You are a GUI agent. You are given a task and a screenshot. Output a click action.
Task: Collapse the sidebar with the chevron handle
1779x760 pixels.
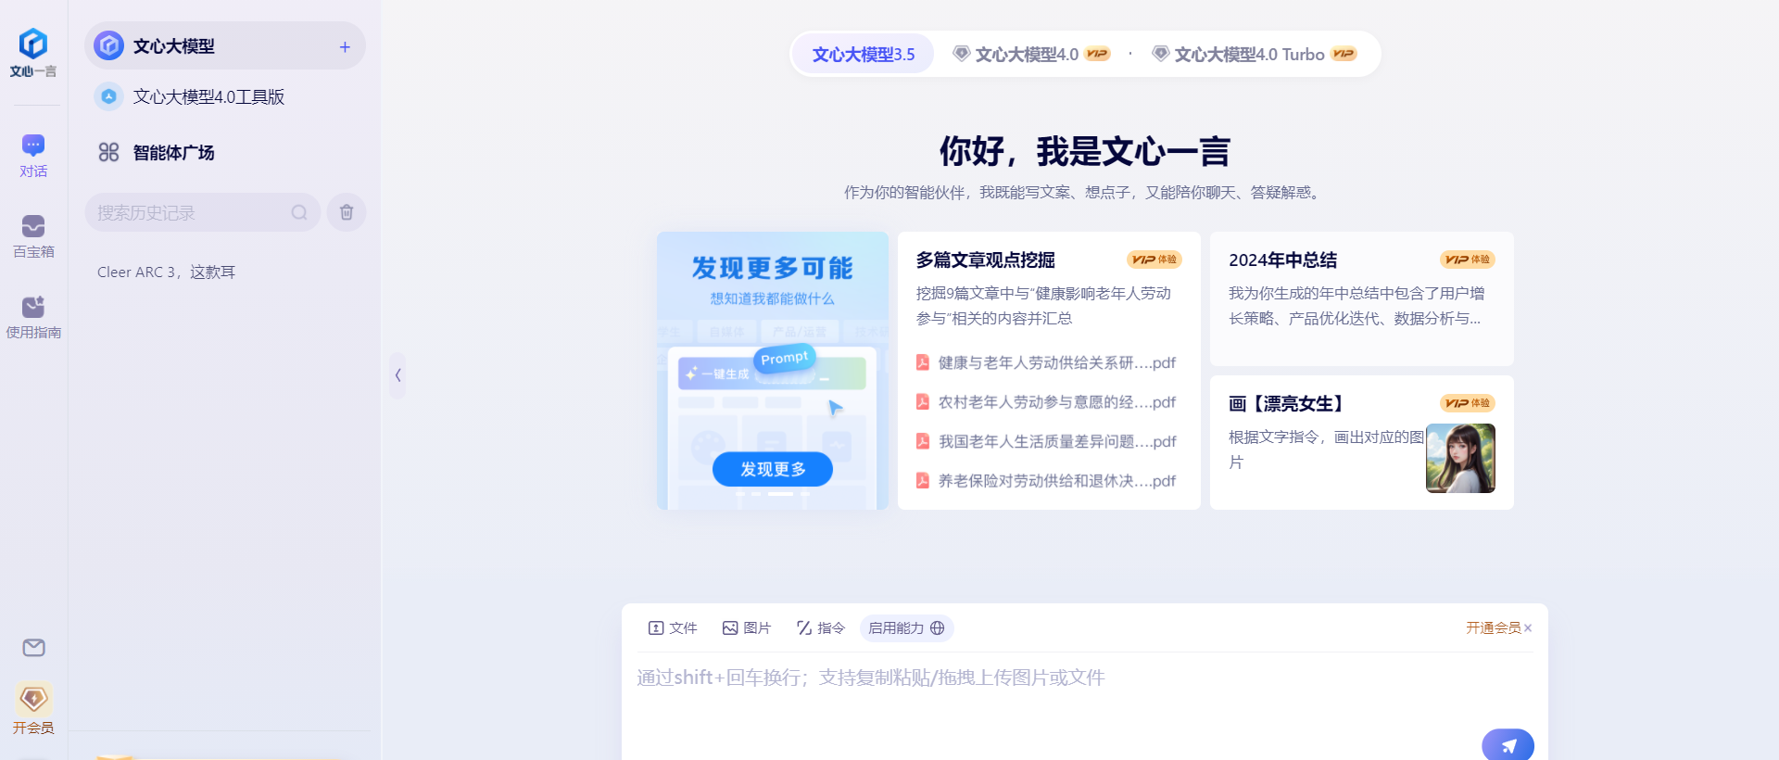tap(397, 375)
